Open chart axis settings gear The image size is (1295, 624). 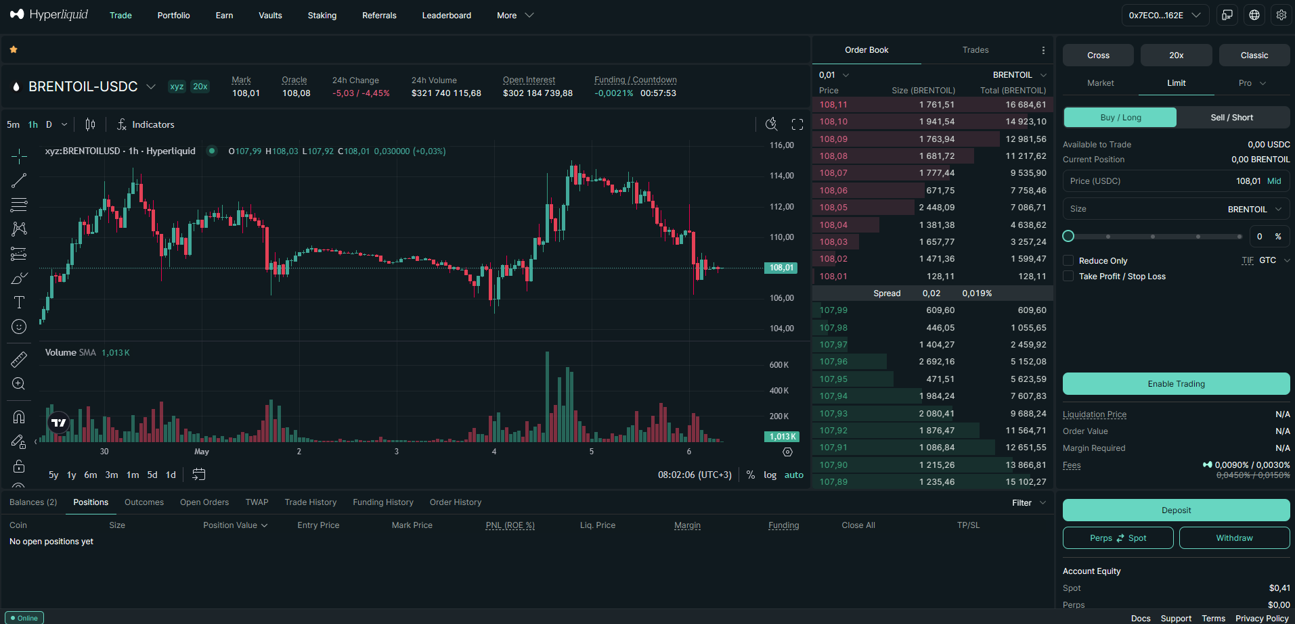787,452
